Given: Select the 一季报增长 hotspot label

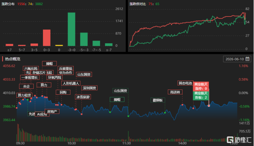Looking at the screenshot, I should point(30,77).
